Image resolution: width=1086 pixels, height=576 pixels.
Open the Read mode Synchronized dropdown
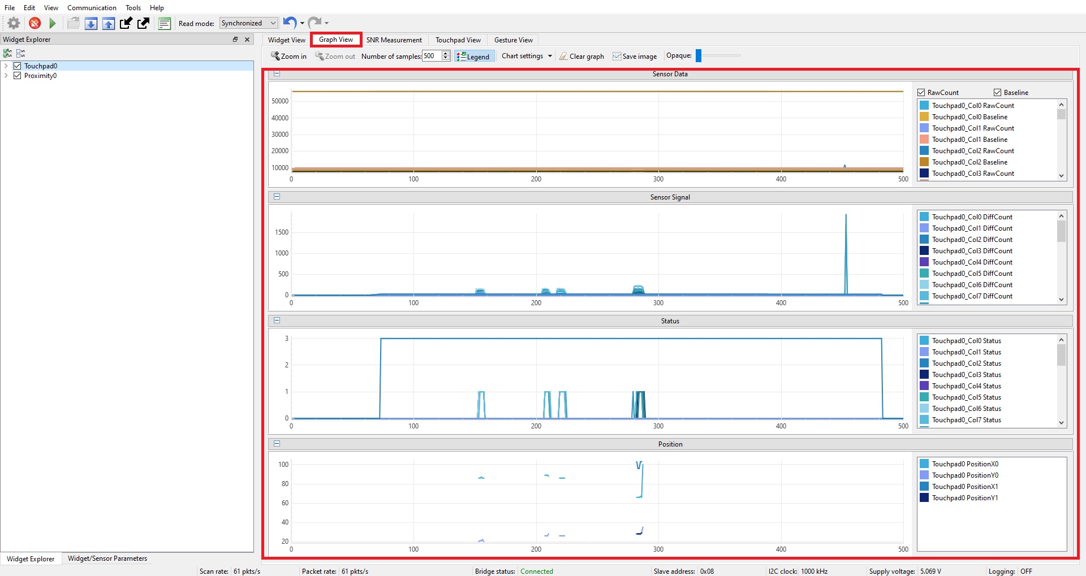coord(249,23)
